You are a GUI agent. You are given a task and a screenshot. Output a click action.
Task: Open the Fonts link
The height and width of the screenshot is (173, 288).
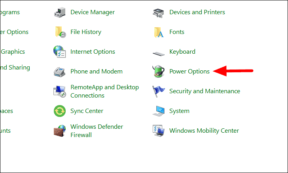coord(177,32)
